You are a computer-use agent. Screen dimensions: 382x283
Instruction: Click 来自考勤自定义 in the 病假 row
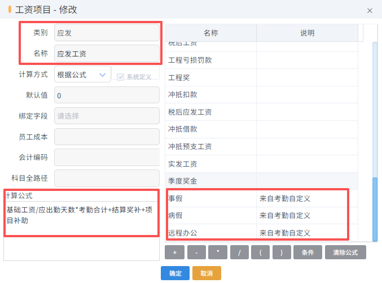pos(285,216)
